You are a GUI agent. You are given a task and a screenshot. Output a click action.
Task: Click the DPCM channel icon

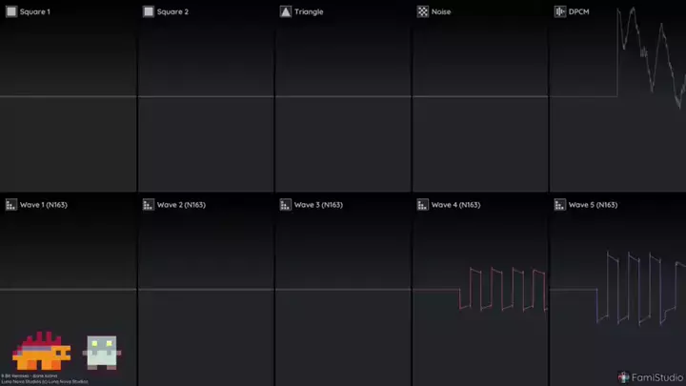(x=560, y=11)
